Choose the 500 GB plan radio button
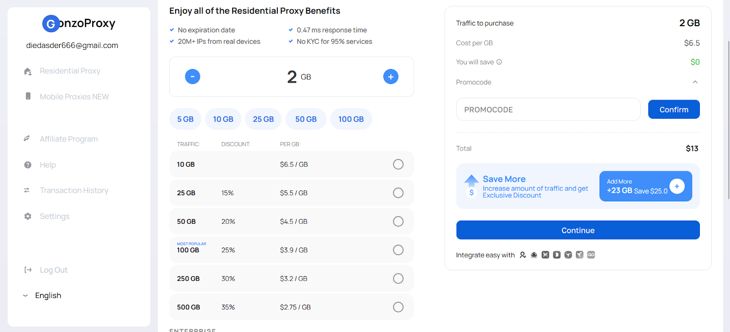Viewport: 730px width, 332px height. pyautogui.click(x=398, y=307)
